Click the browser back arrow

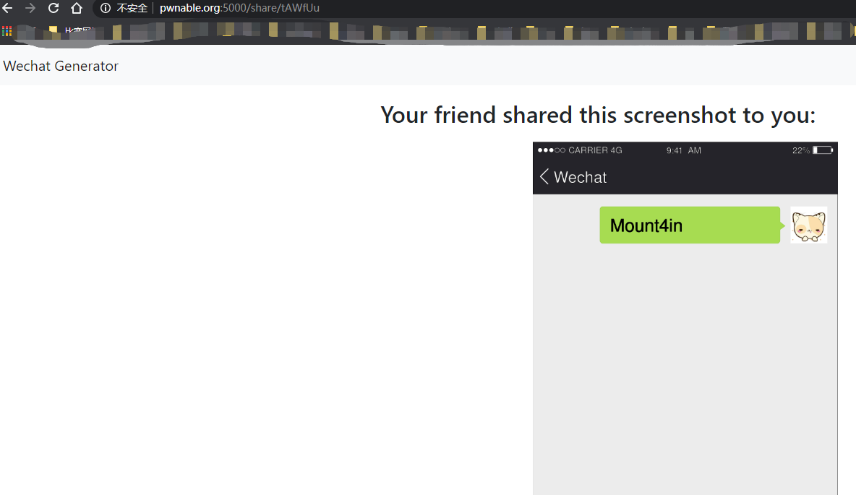click(x=8, y=8)
